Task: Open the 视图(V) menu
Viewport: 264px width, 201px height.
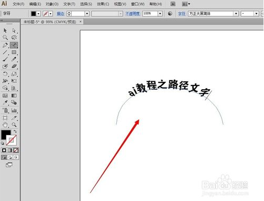Action: click(x=120, y=4)
